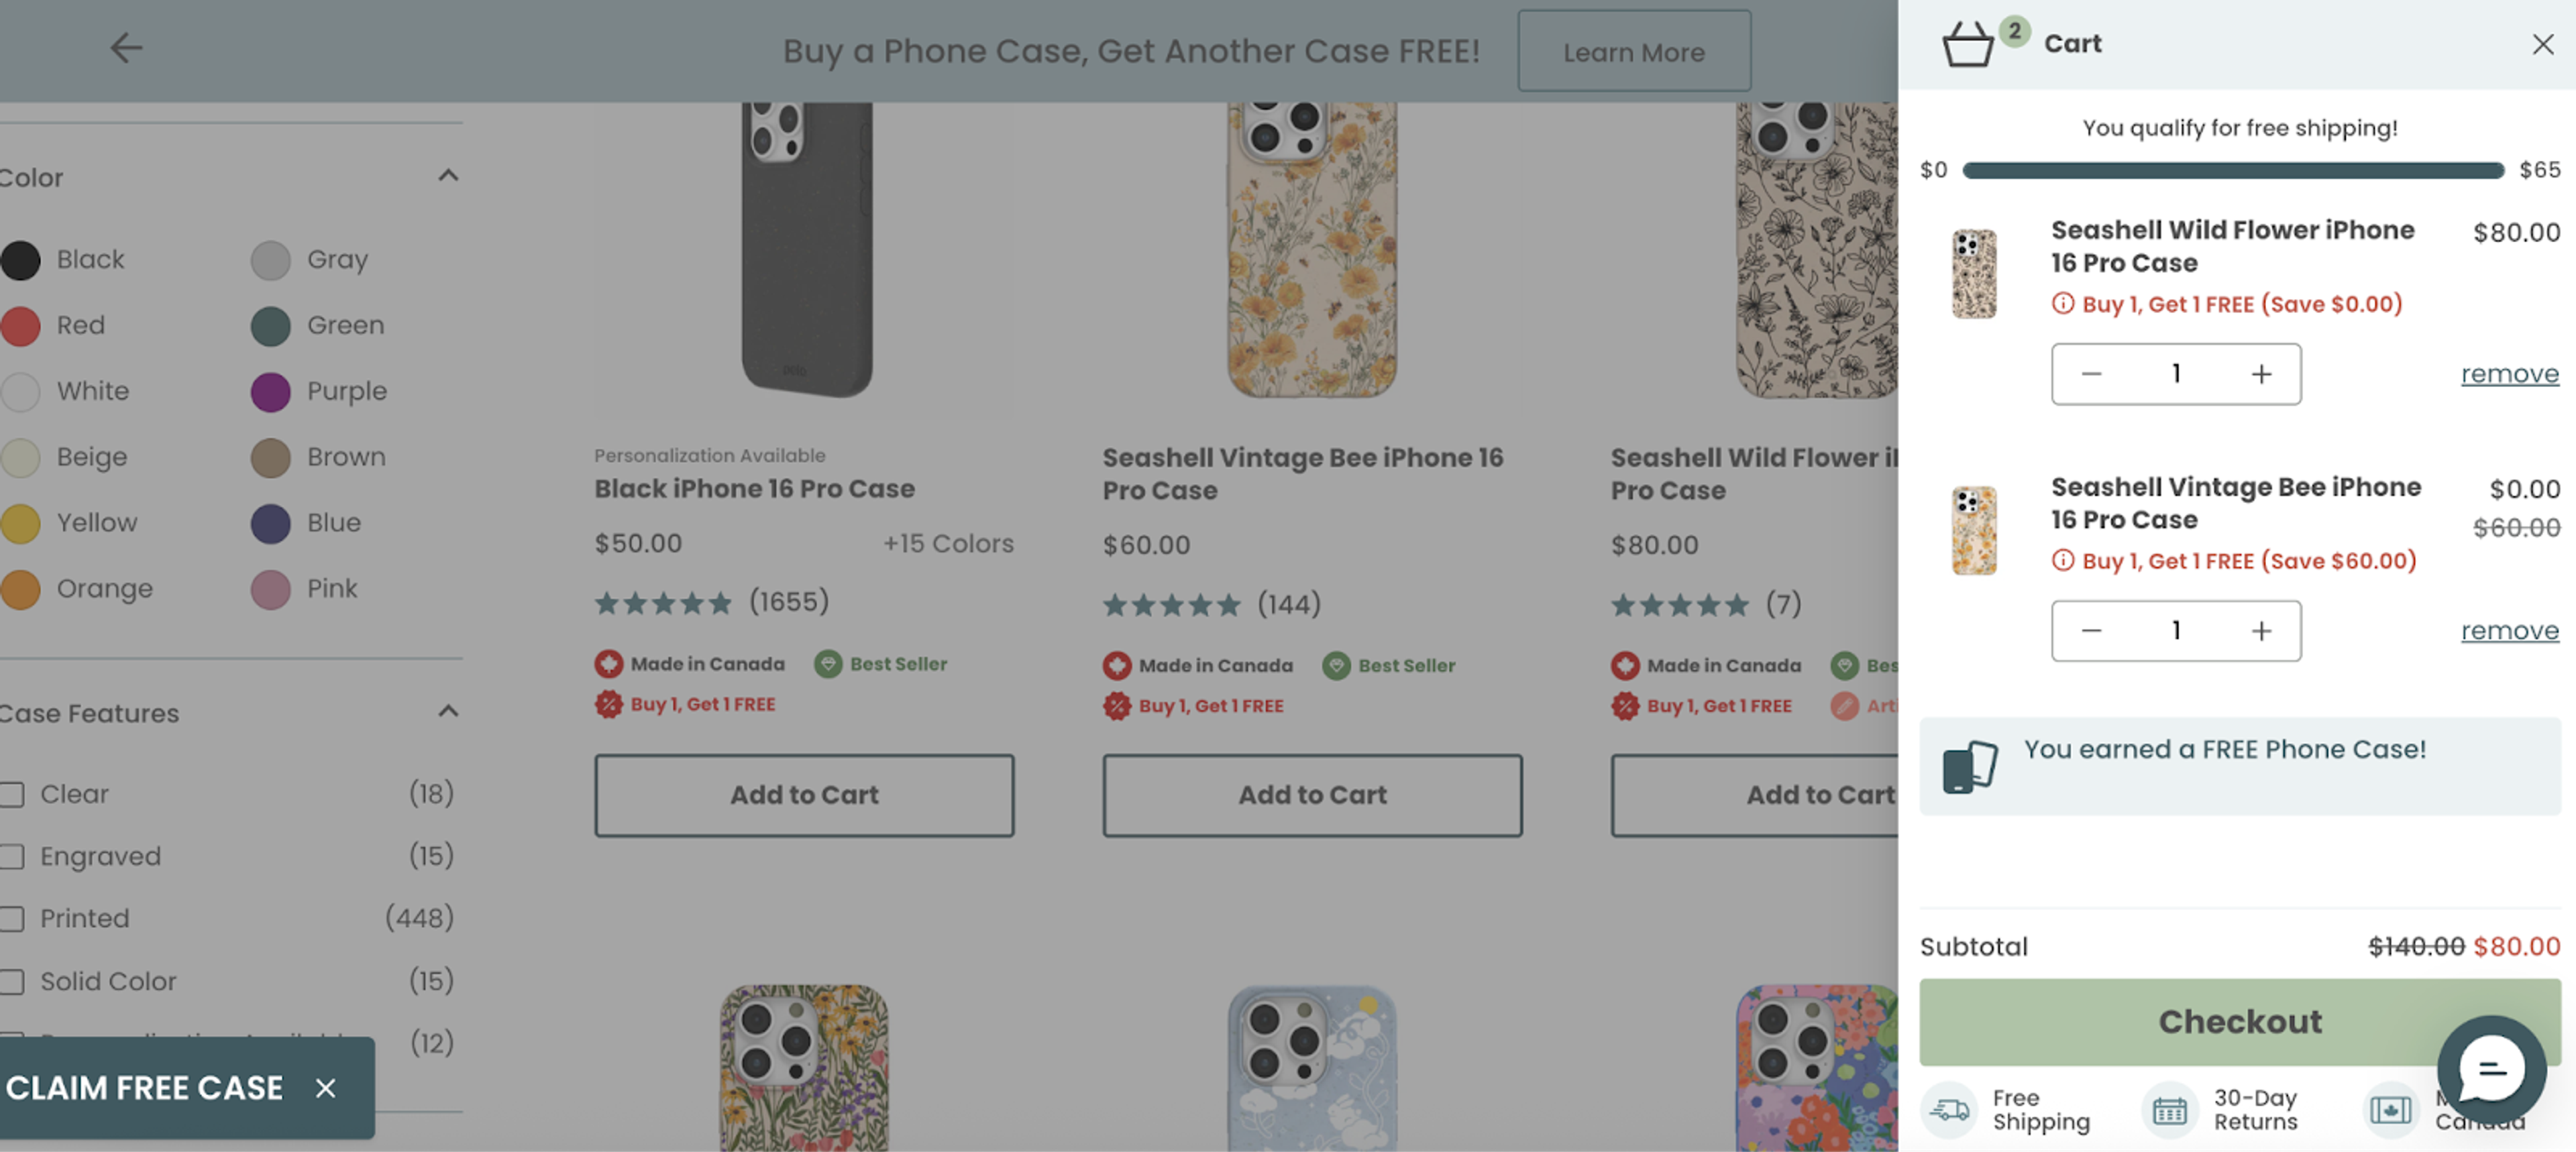Image resolution: width=2576 pixels, height=1152 pixels.
Task: Collapse the Color filter section
Action: (448, 175)
